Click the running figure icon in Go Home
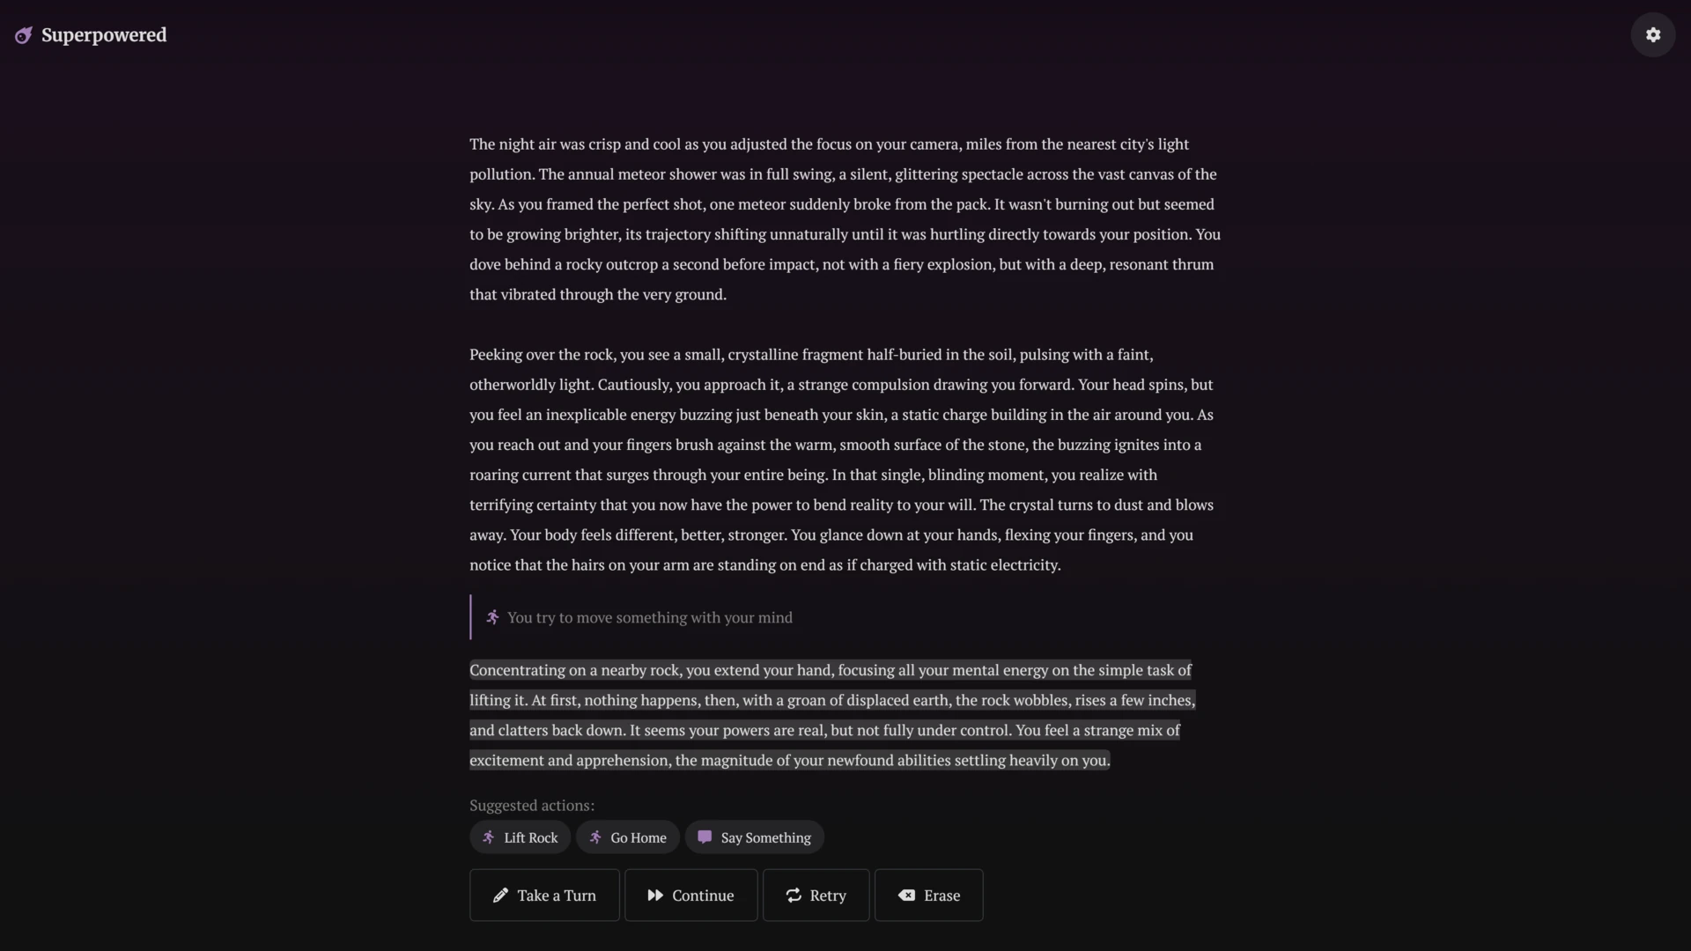The height and width of the screenshot is (951, 1691). pyautogui.click(x=595, y=837)
